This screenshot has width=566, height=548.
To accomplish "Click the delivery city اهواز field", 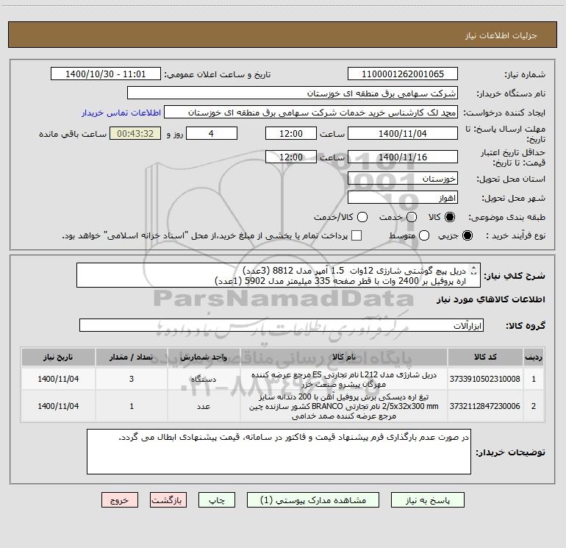I will point(403,198).
